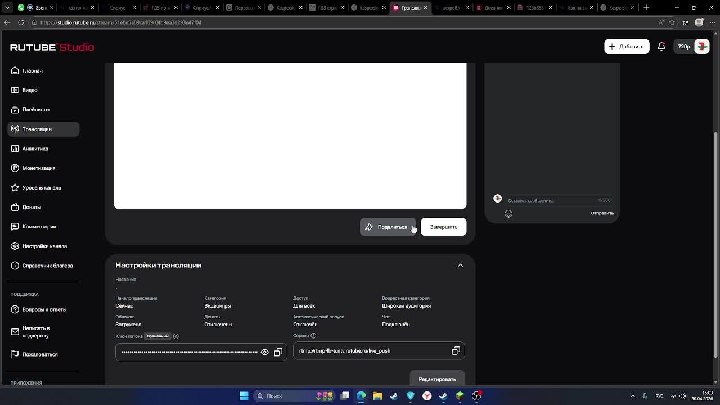Viewport: 720px width, 405px height.
Task: Click the Сервер help icon
Action: tap(313, 336)
